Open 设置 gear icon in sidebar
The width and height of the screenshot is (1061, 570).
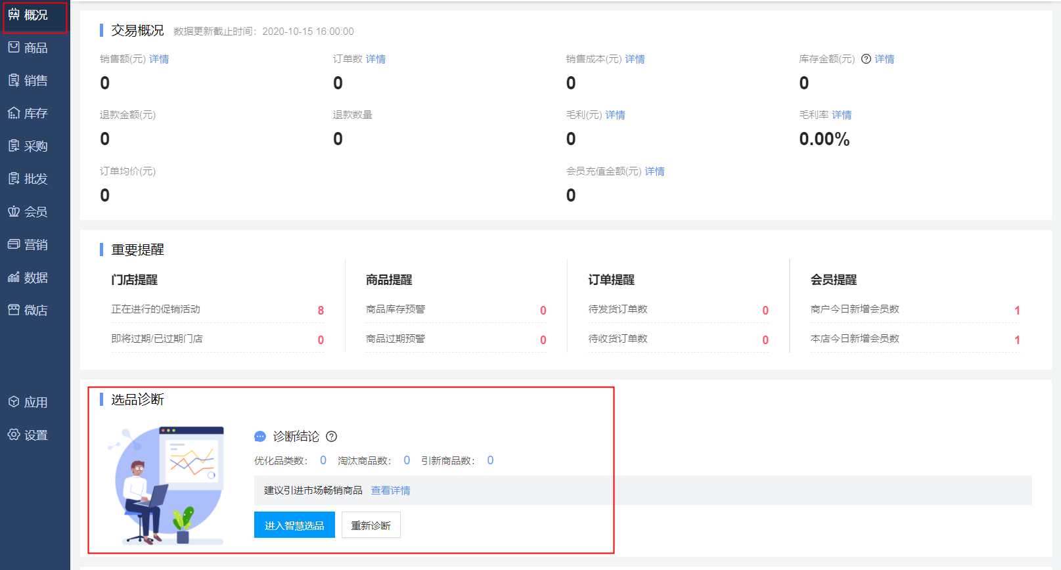[x=14, y=435]
